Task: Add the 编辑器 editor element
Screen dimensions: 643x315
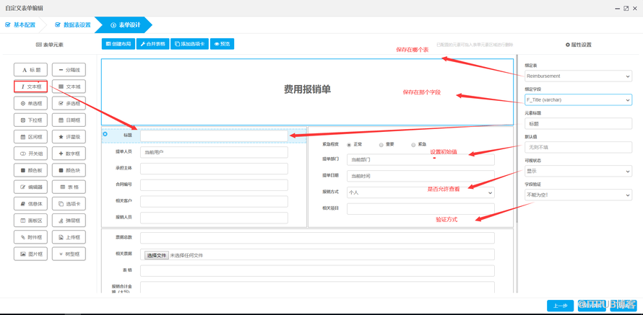Action: pos(31,187)
